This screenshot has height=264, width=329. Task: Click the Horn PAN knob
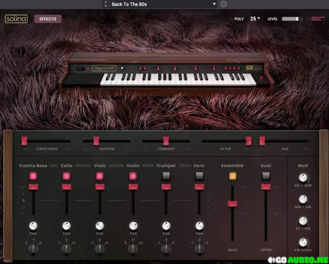click(199, 226)
